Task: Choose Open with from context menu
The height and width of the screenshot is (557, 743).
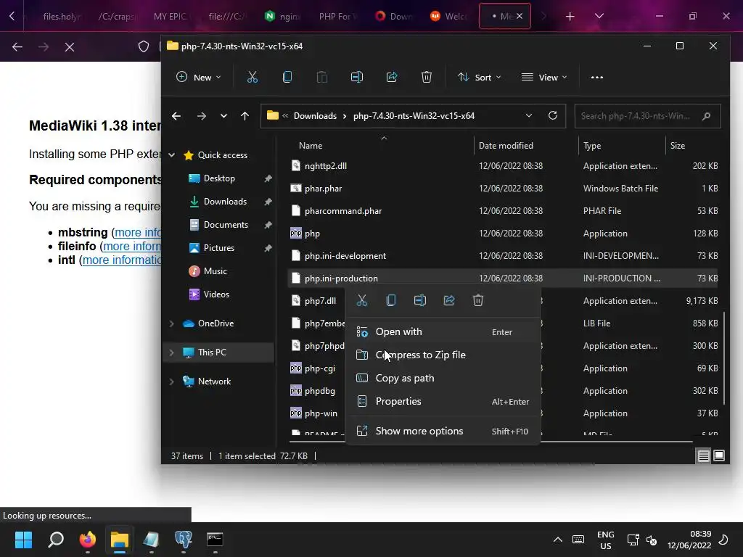Action: click(443, 331)
